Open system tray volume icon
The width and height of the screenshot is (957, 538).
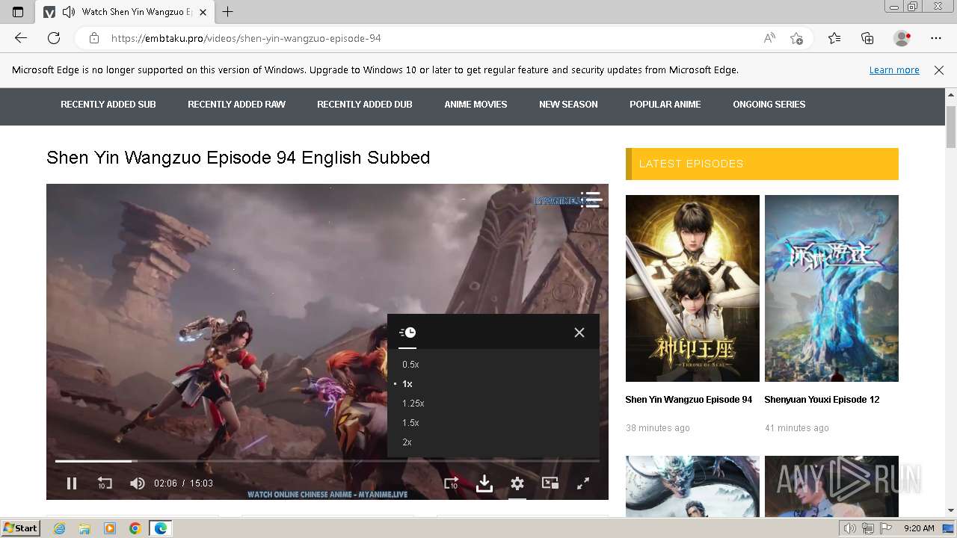click(x=850, y=528)
